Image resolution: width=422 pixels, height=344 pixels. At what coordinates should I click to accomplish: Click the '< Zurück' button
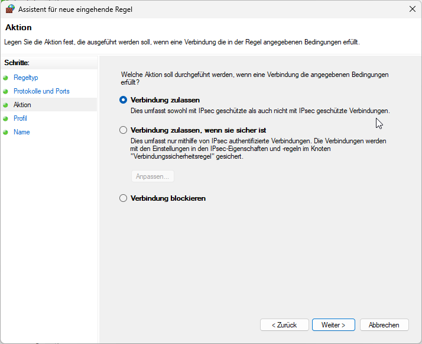pos(284,325)
